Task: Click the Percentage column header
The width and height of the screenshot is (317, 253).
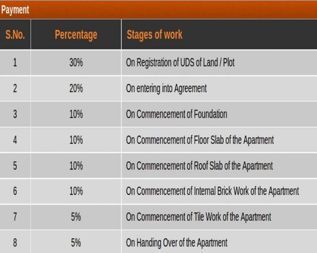Action: pyautogui.click(x=76, y=35)
